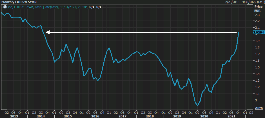
Task: Click the 2.0284 last price tag
Action: pyautogui.click(x=259, y=33)
